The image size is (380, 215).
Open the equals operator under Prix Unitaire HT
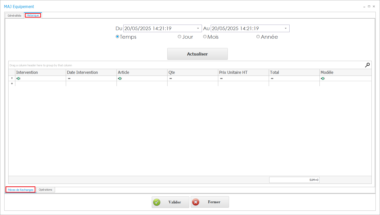pyautogui.click(x=221, y=78)
